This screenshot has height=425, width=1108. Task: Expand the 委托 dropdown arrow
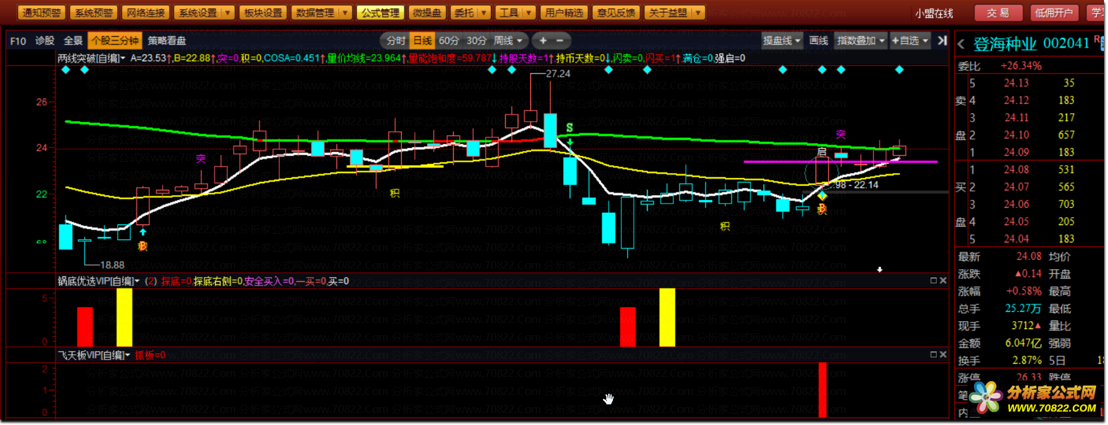484,13
